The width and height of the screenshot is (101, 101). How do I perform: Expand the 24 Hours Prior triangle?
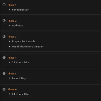[9, 62]
